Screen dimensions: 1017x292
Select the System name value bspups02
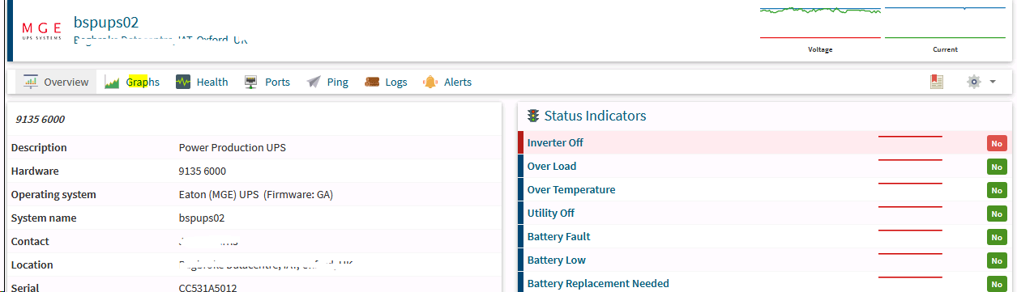pyautogui.click(x=202, y=218)
